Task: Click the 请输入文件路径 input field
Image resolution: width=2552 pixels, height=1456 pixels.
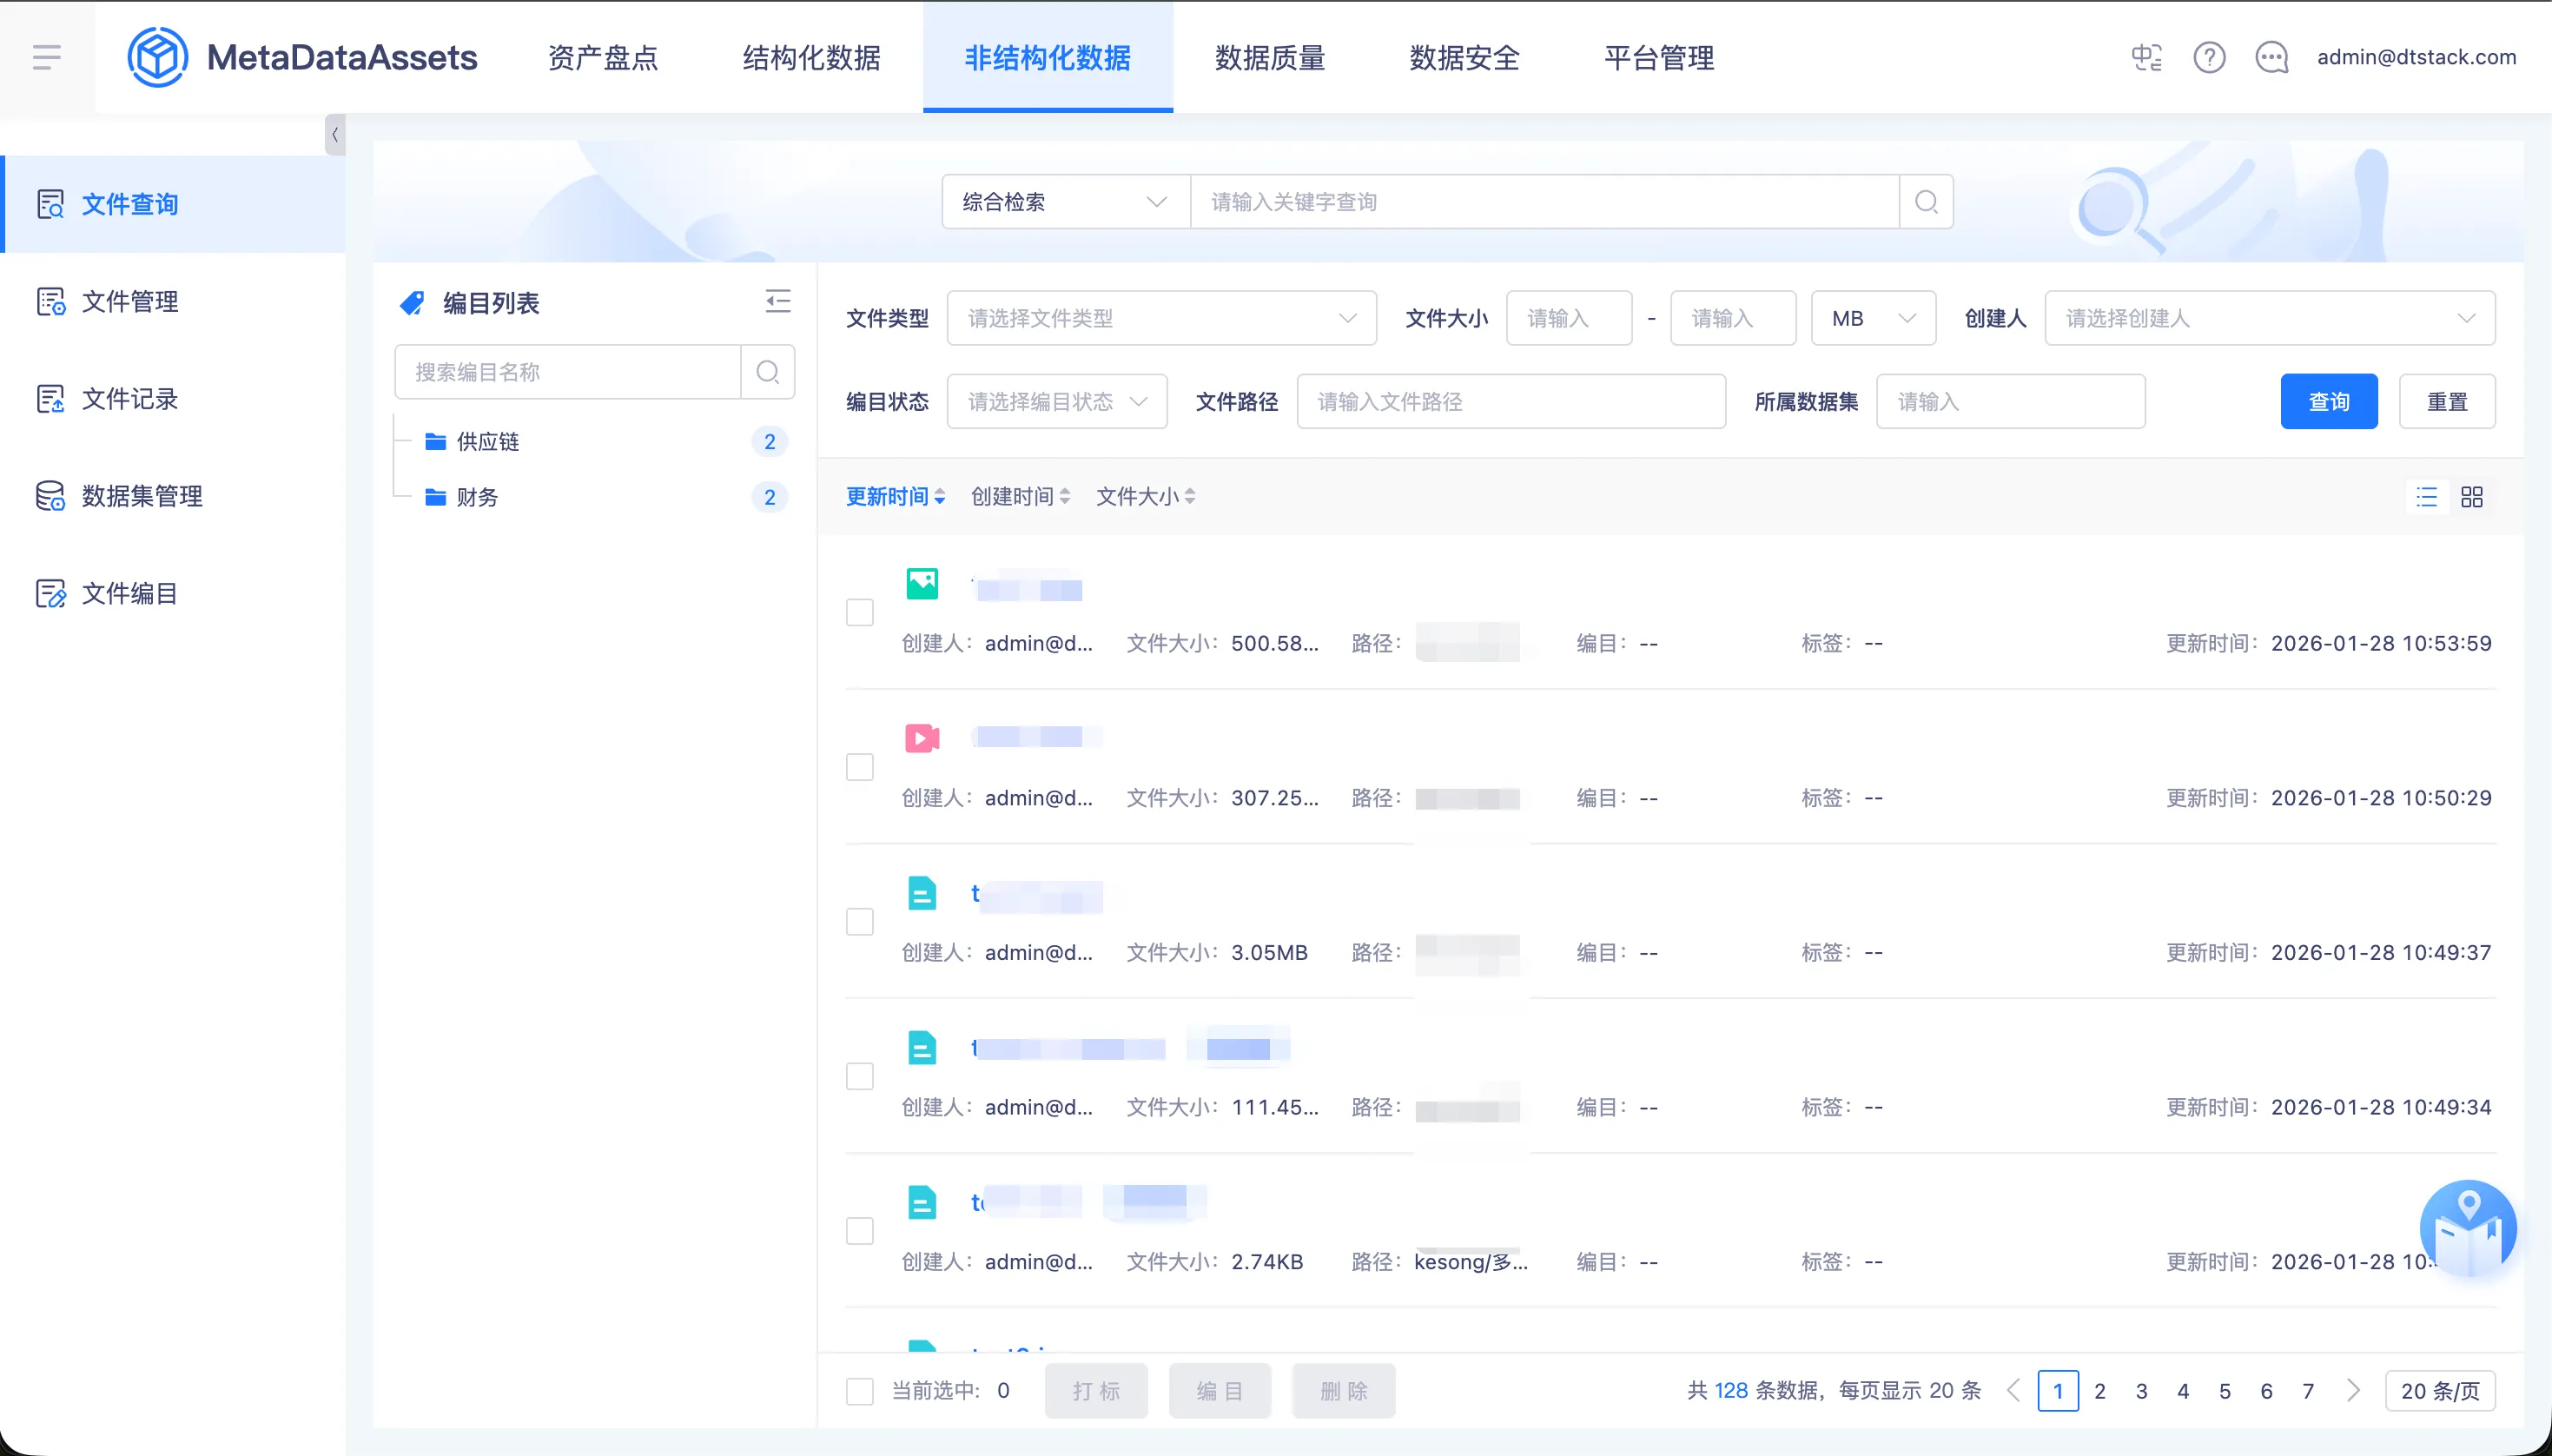Action: pos(1511,402)
